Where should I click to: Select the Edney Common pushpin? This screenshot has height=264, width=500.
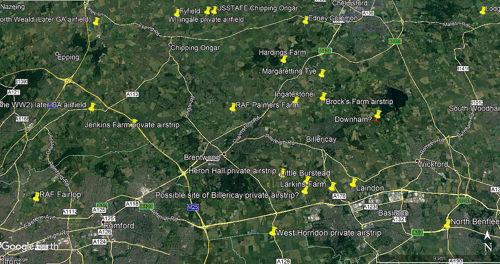[306, 20]
